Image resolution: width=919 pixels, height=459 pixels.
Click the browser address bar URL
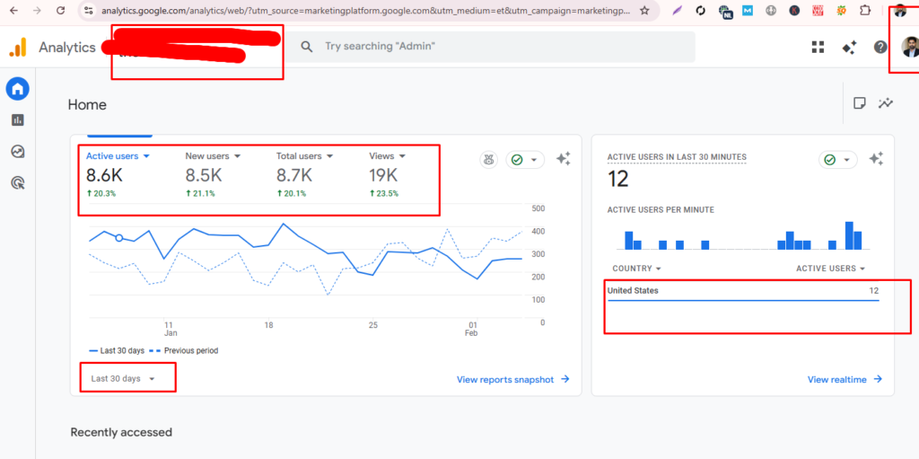tap(366, 11)
